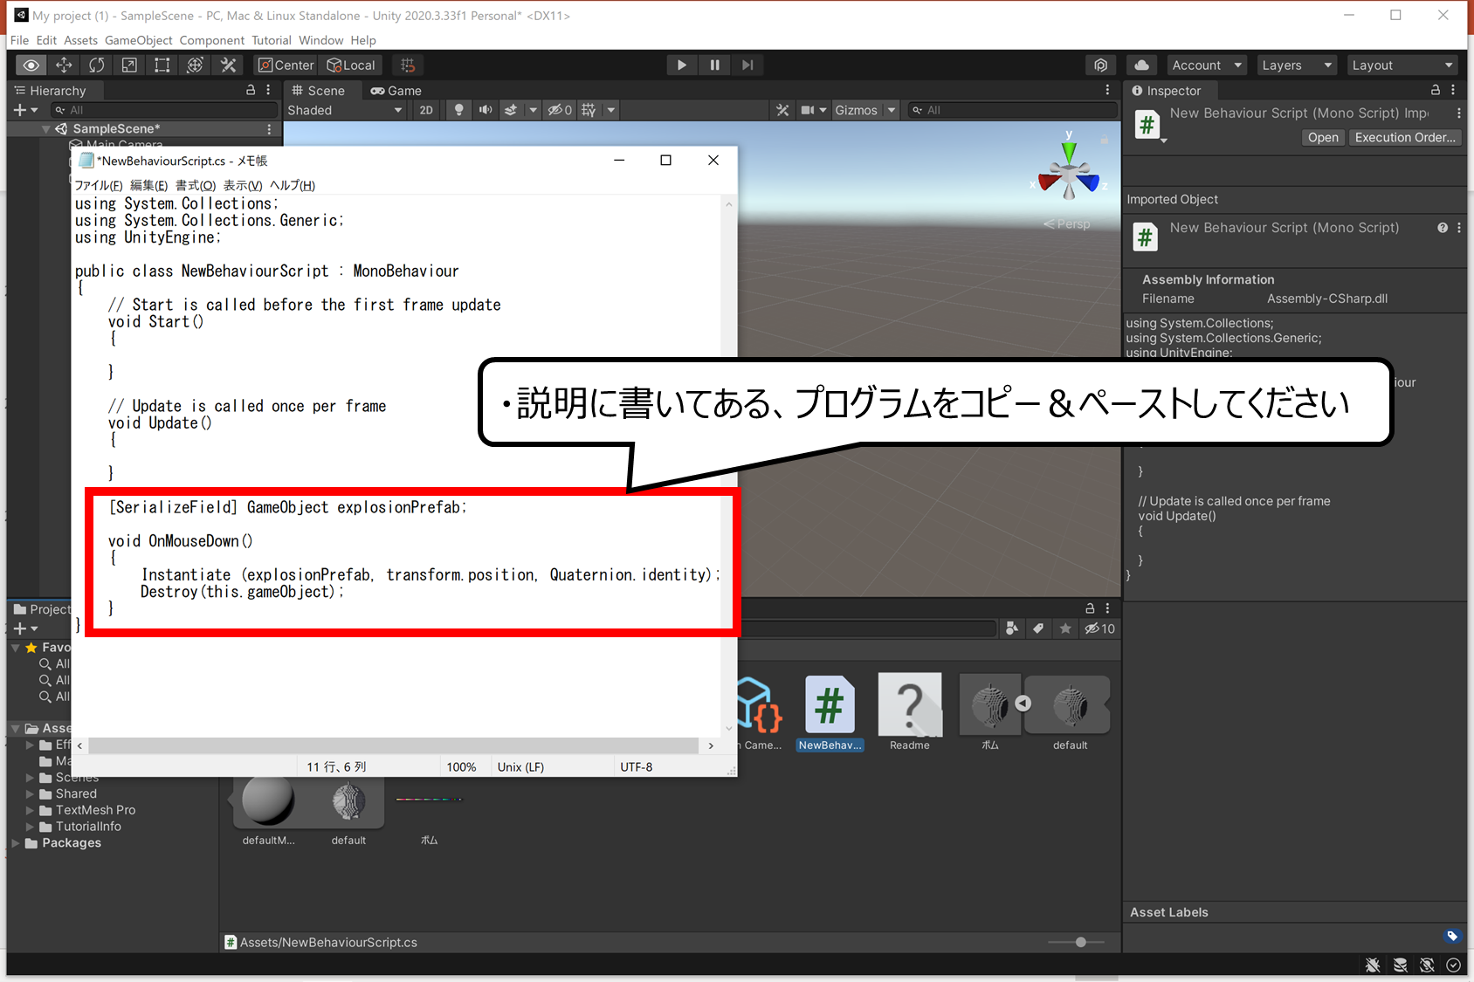Search by type icon in Project

point(1012,628)
